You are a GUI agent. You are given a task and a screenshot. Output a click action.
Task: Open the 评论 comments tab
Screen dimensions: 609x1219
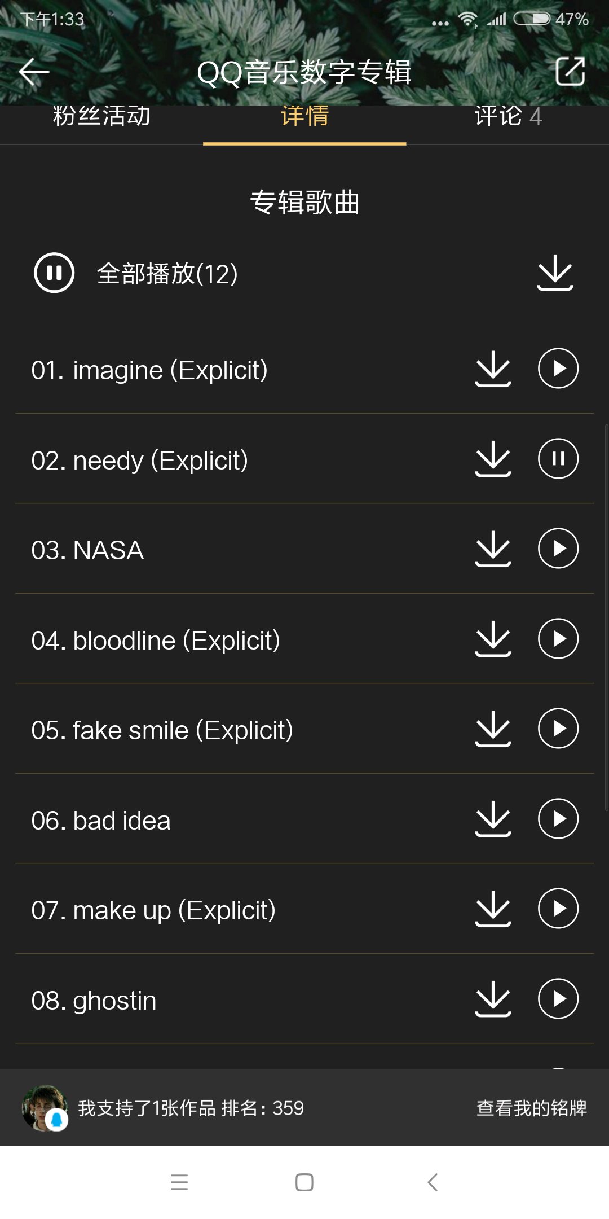pos(507,117)
